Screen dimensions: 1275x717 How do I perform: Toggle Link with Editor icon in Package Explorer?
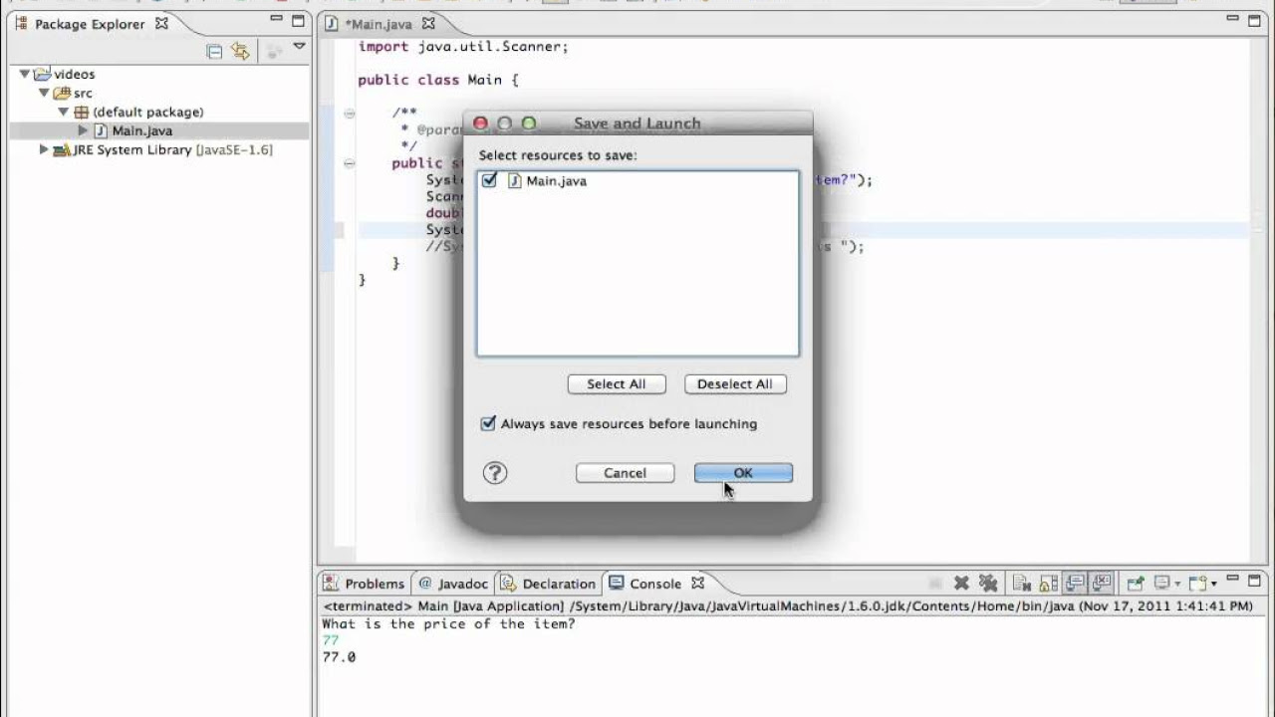(240, 51)
